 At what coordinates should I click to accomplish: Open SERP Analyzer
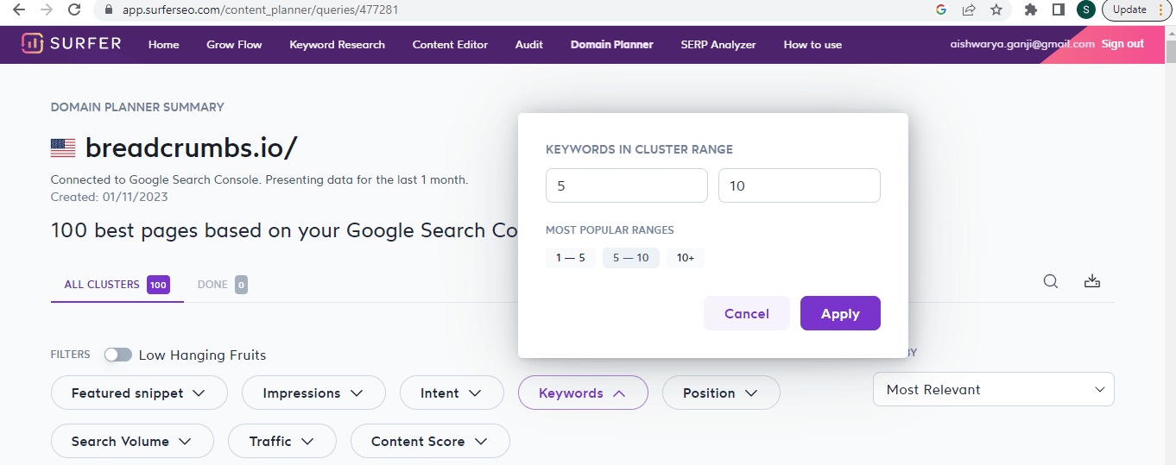tap(718, 44)
